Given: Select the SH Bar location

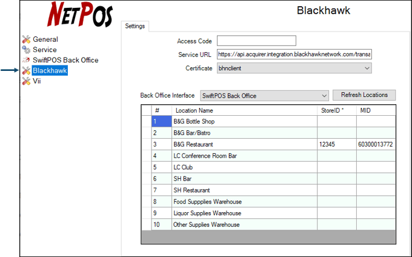Looking at the screenshot, I should click(x=244, y=179).
